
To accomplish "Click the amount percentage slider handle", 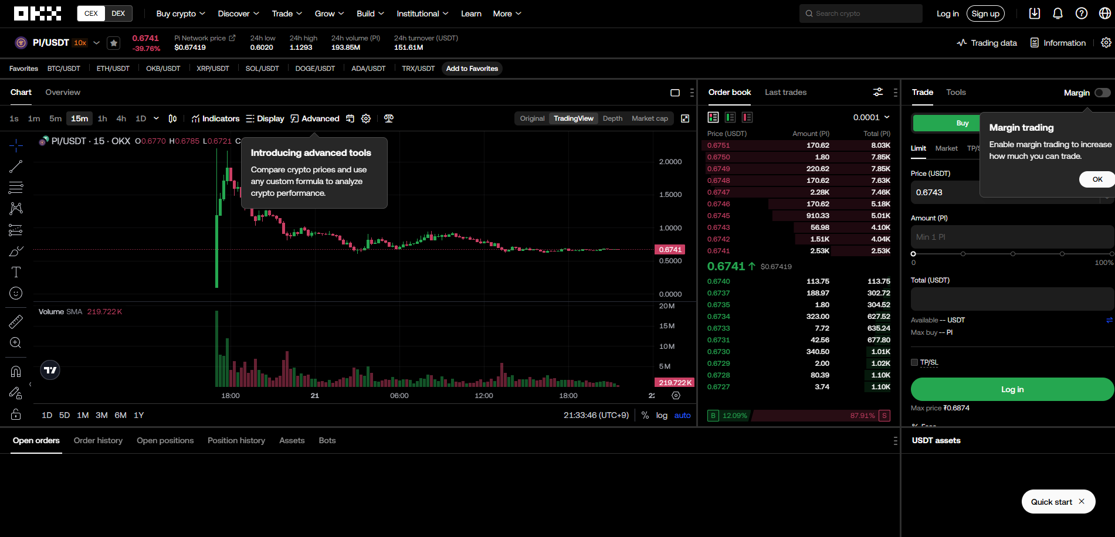I will (913, 254).
